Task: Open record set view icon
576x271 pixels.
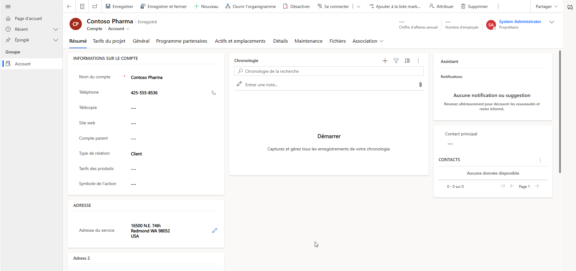Action: [82, 6]
